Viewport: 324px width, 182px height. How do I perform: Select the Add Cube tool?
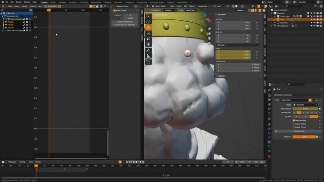(x=148, y=62)
